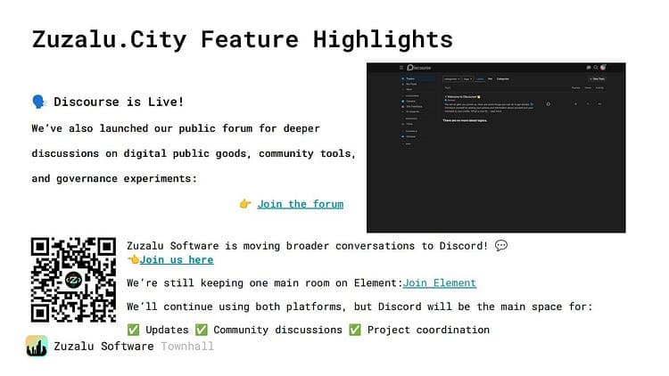Click the Discourse logo in the screenshot

point(419,68)
